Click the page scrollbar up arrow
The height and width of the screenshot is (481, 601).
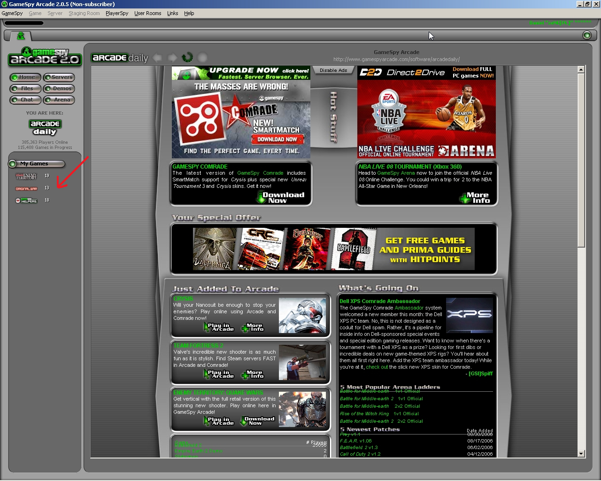click(581, 70)
